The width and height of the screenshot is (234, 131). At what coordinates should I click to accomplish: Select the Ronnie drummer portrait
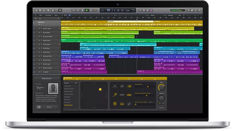click(53, 88)
